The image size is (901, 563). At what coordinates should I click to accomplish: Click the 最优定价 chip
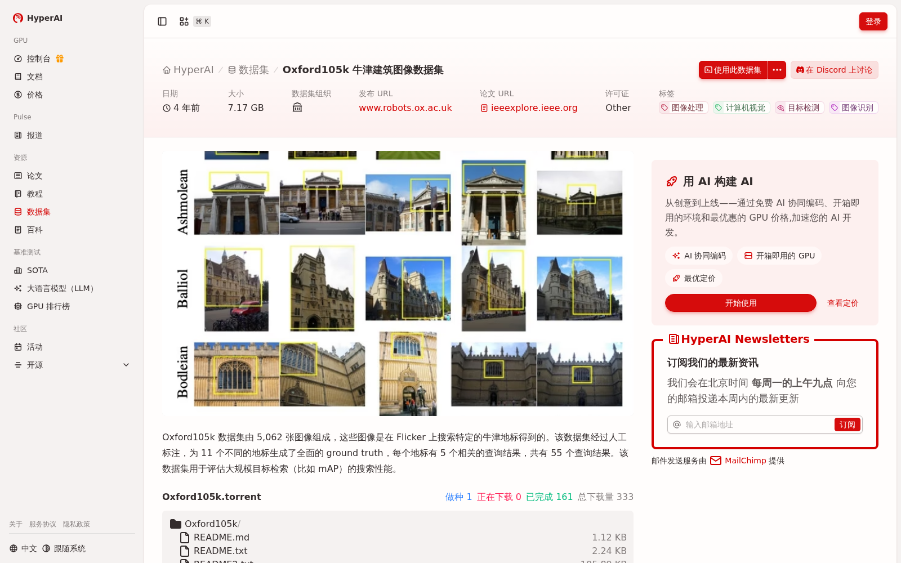pyautogui.click(x=694, y=278)
